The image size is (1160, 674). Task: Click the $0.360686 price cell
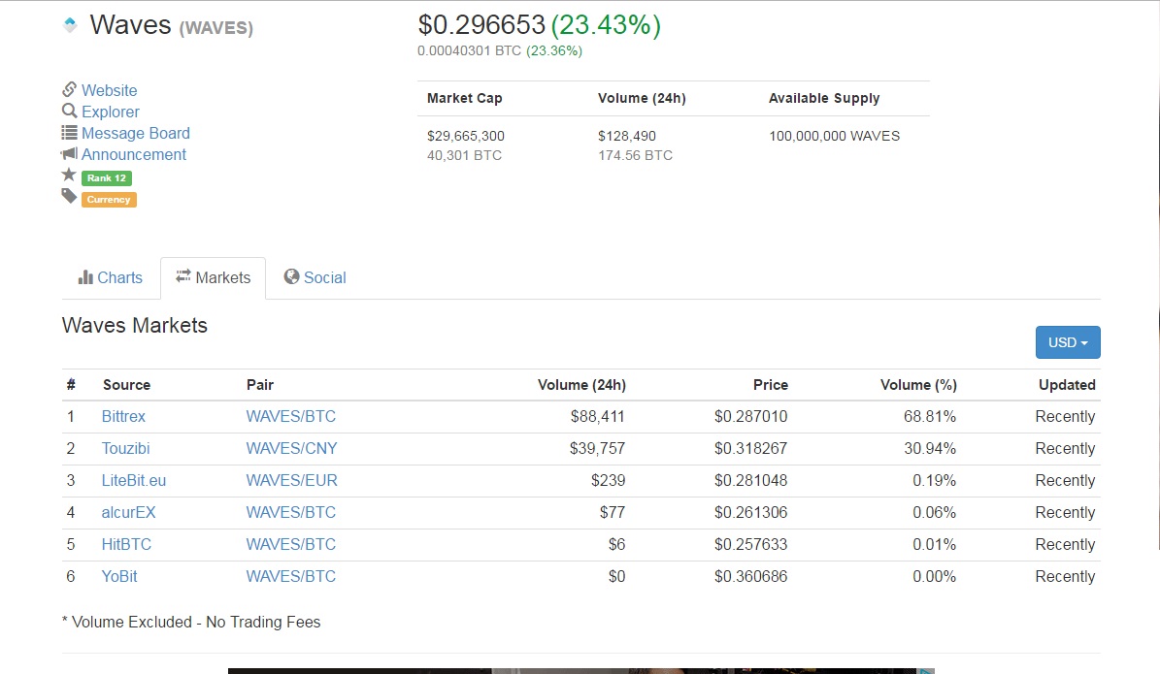tap(751, 576)
